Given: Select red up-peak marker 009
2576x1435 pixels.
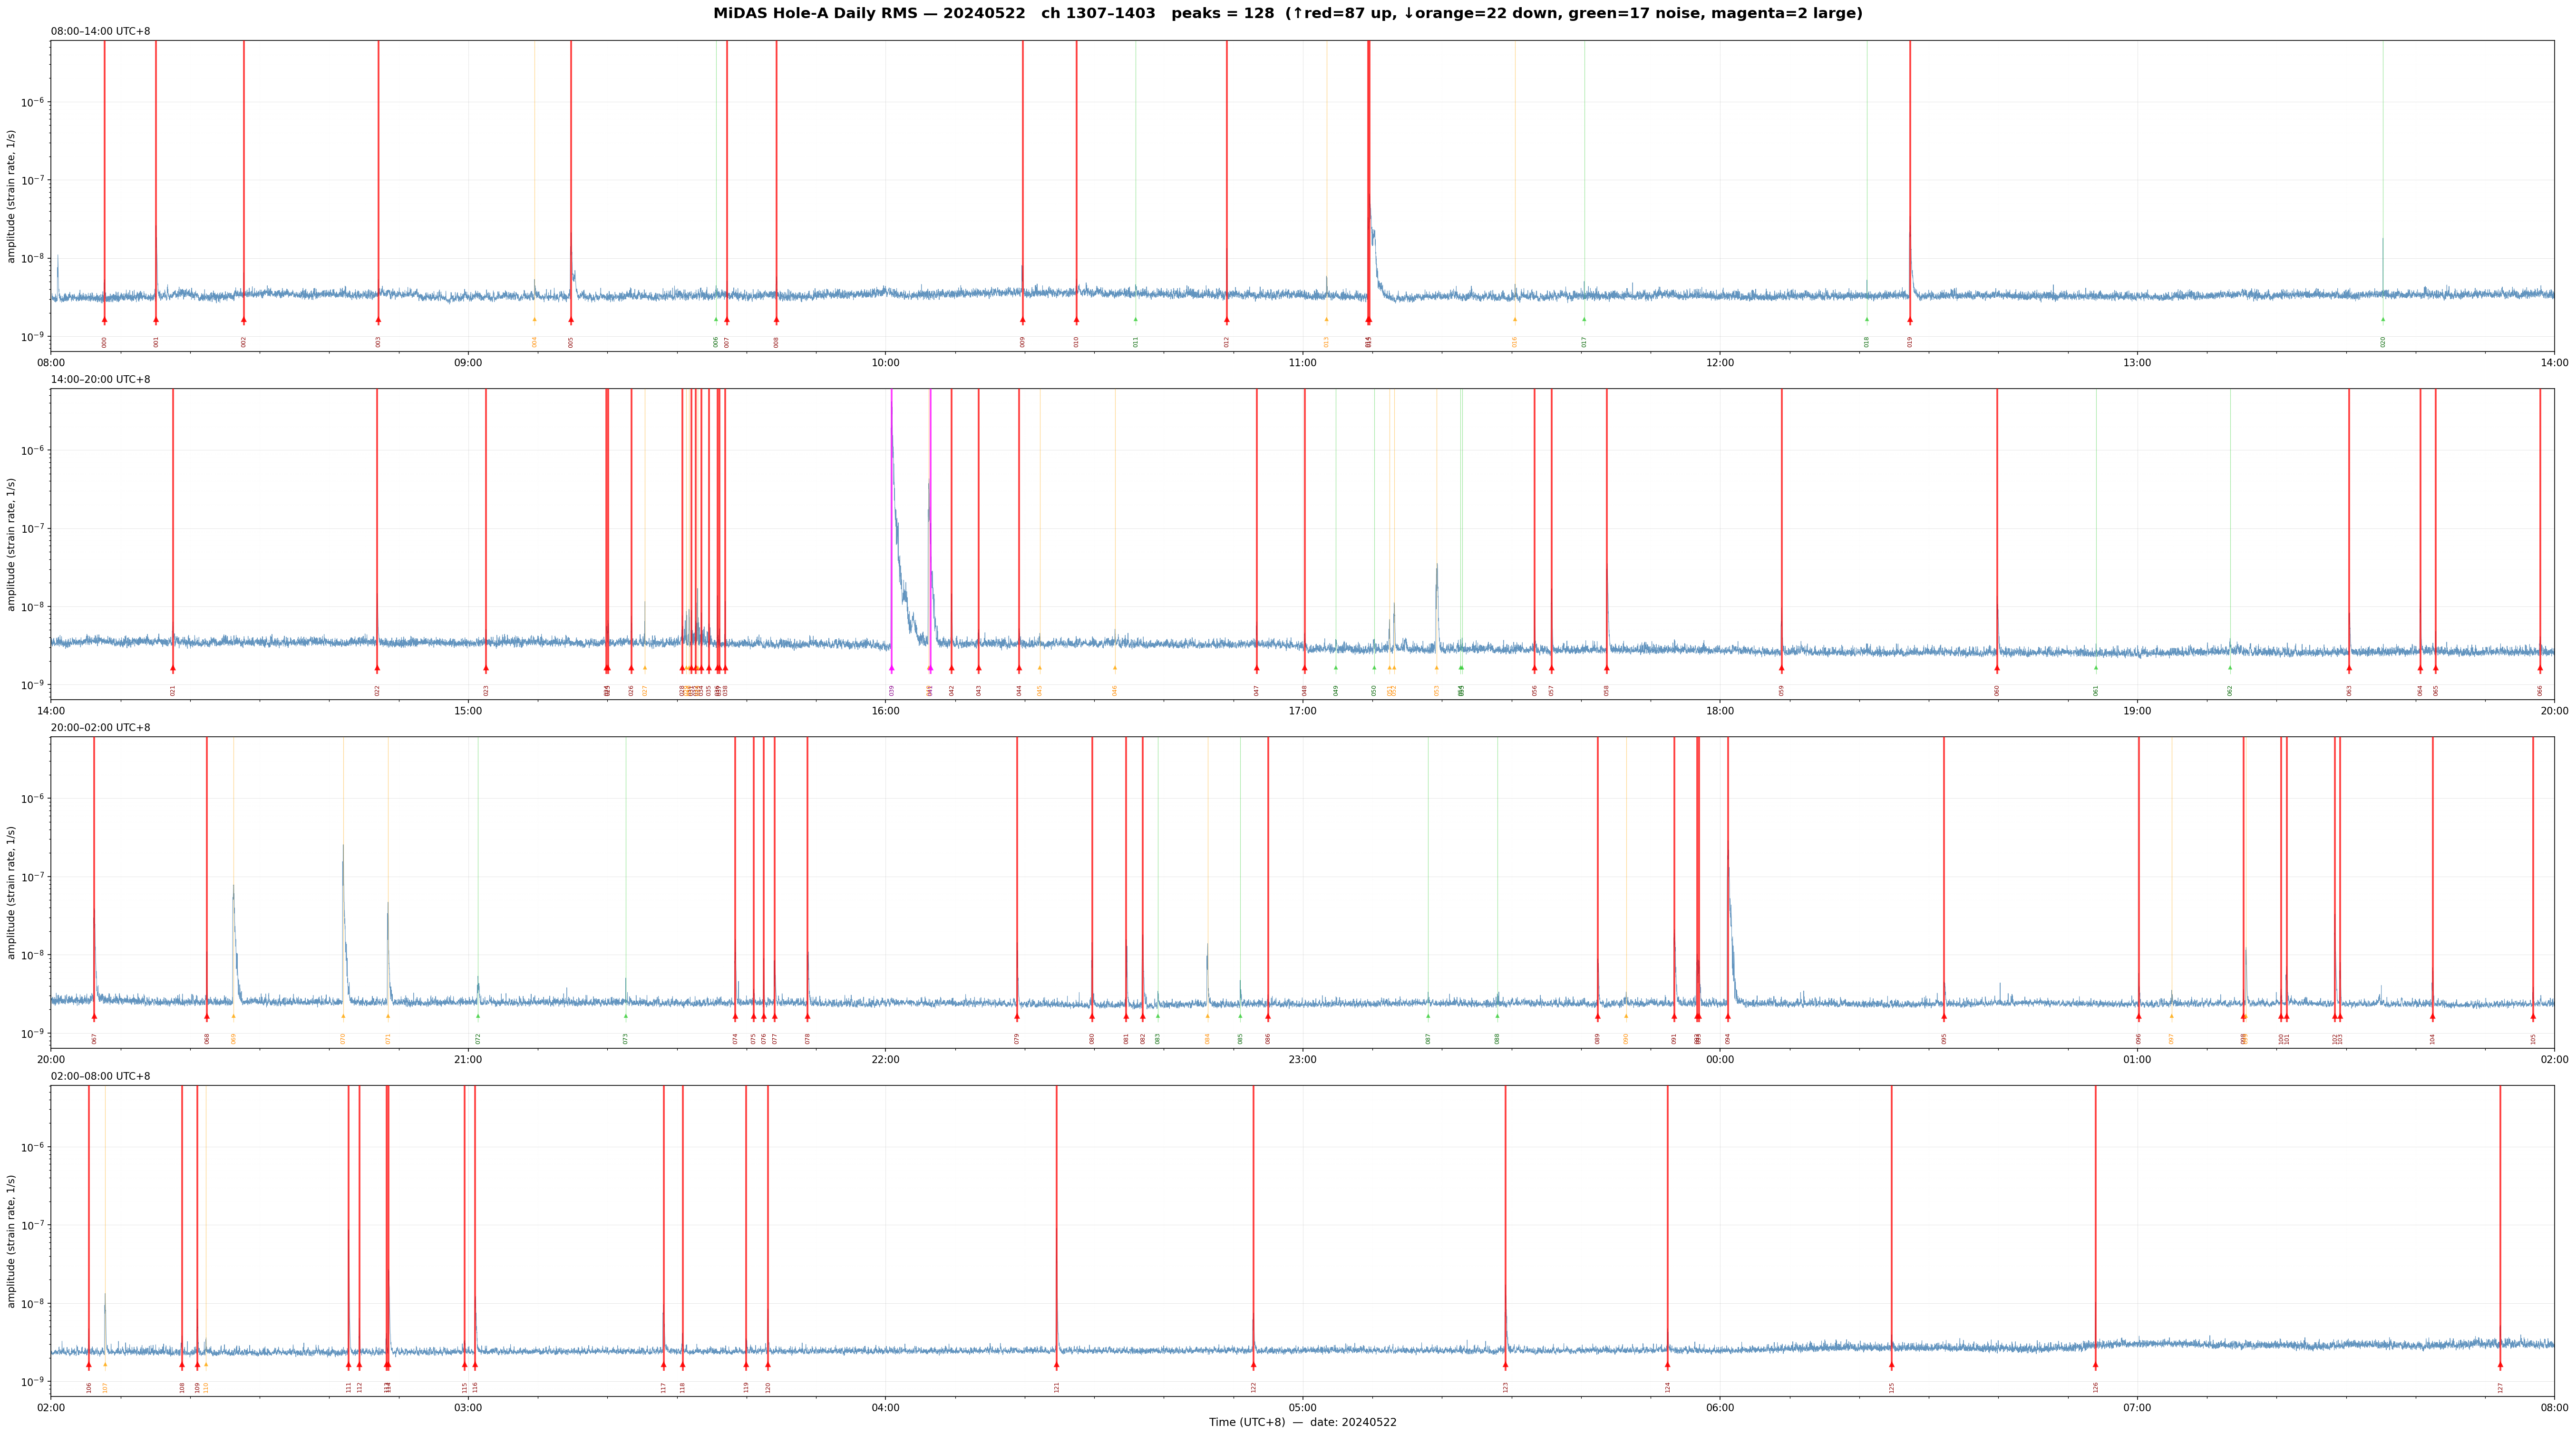Looking at the screenshot, I should (1022, 320).
